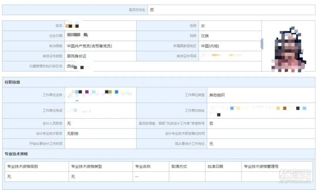Click the '姓名' field label
This screenshot has width=317, height=190.
click(59, 25)
